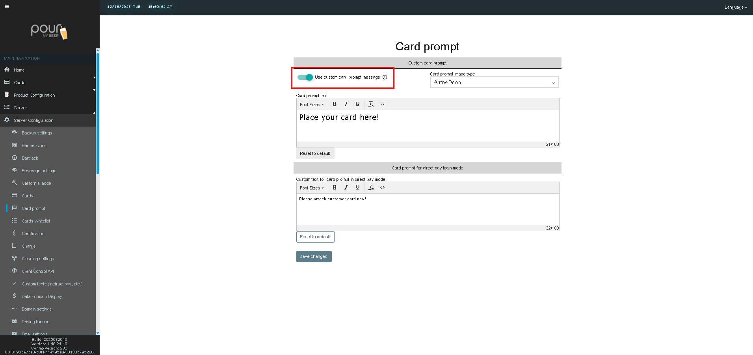Screen dimensions: 753x355
Task: Open Card prompt image type dropdown
Action: point(494,82)
